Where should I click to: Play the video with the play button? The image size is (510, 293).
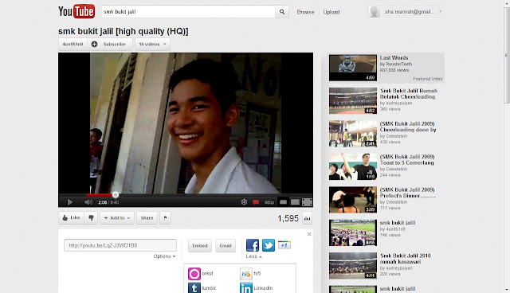pyautogui.click(x=70, y=202)
